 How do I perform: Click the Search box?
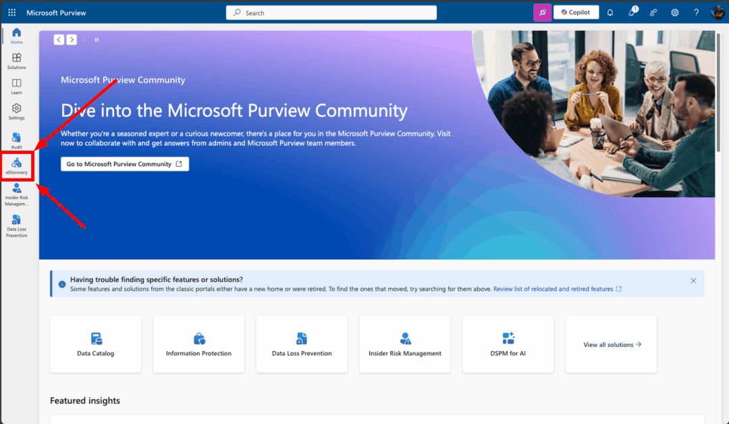[x=331, y=13]
